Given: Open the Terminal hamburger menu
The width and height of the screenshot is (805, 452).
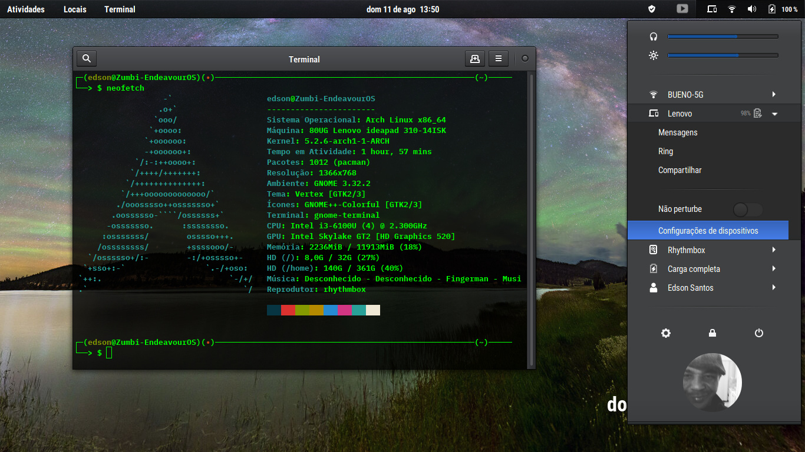Looking at the screenshot, I should coord(499,58).
